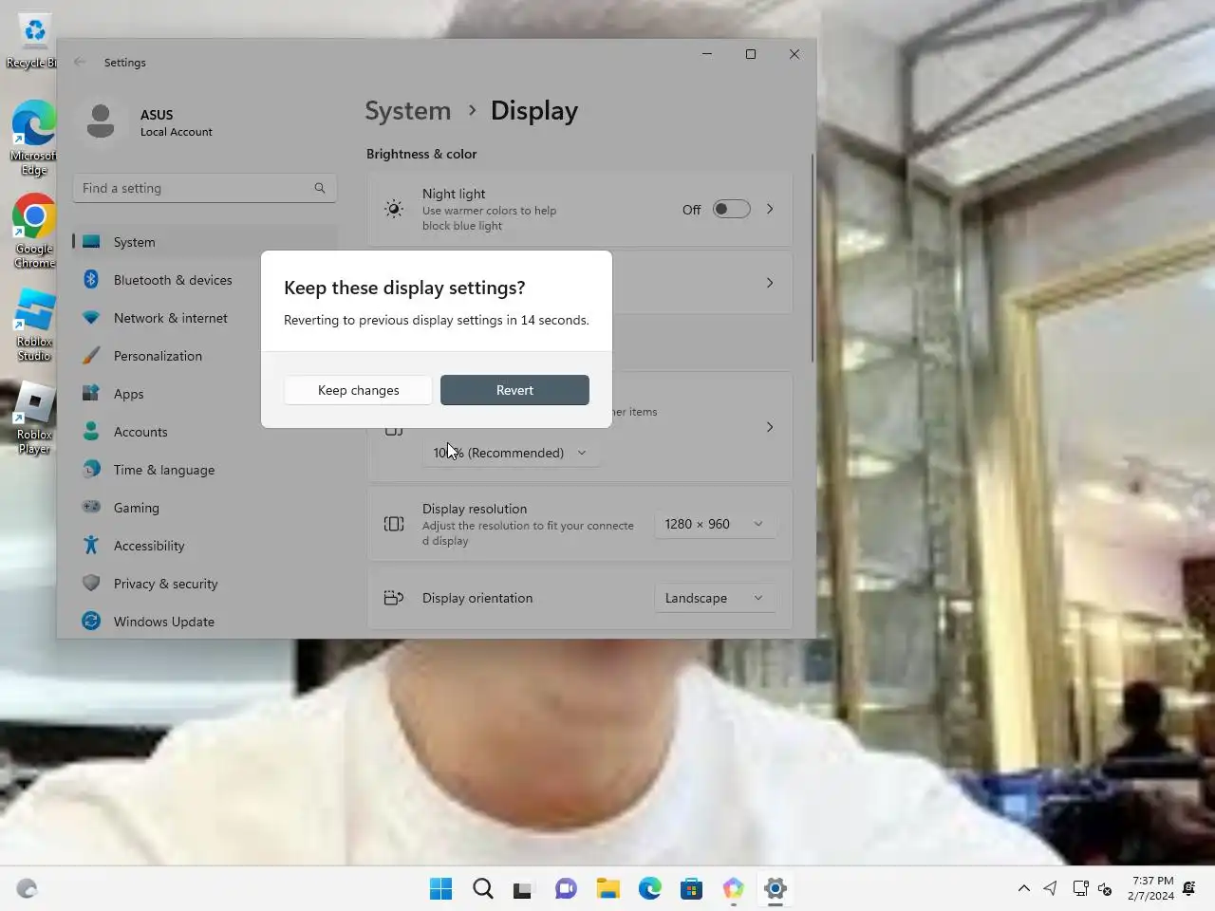Open the colorful pentagon app in taskbar
This screenshot has height=911, width=1215.
click(x=734, y=889)
